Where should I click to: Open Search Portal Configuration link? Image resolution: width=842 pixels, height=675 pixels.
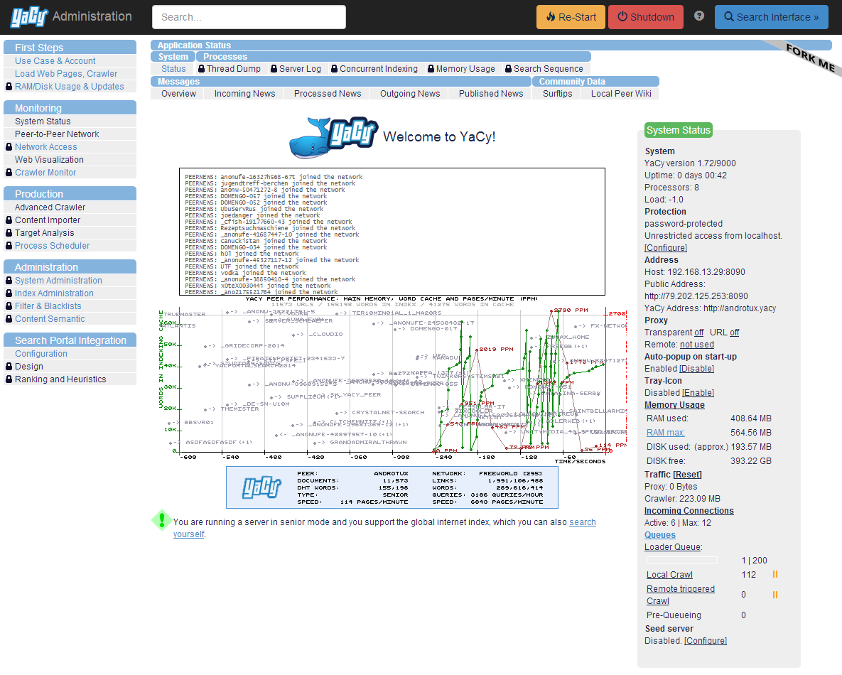click(x=41, y=354)
